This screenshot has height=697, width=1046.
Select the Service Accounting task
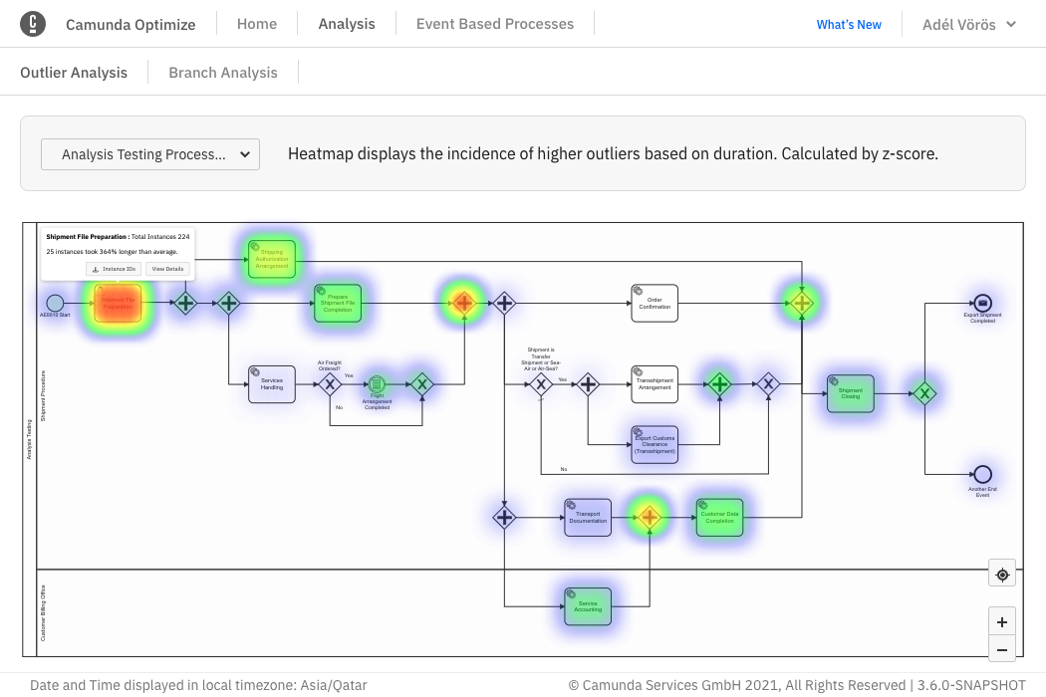pyautogui.click(x=587, y=604)
